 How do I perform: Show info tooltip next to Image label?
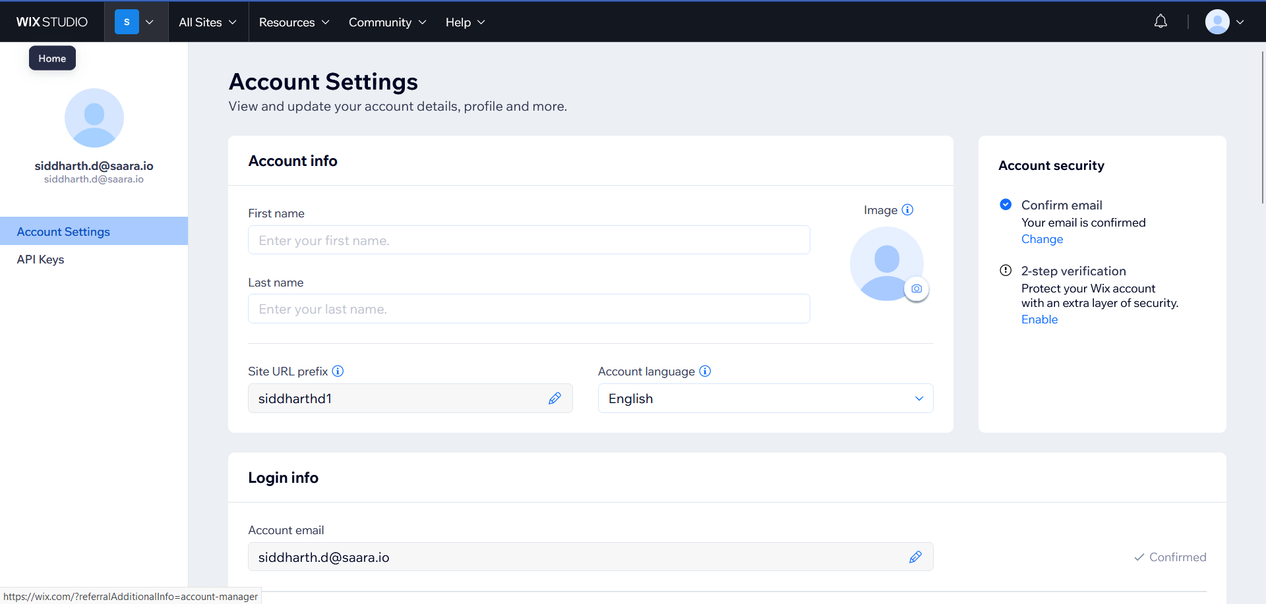(907, 210)
